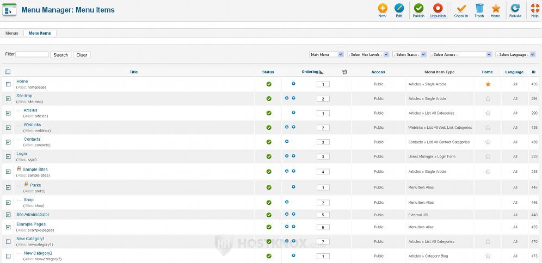Set New Category1 as home via star

pyautogui.click(x=488, y=242)
